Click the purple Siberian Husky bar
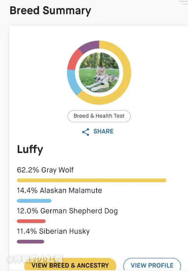 coord(30,241)
